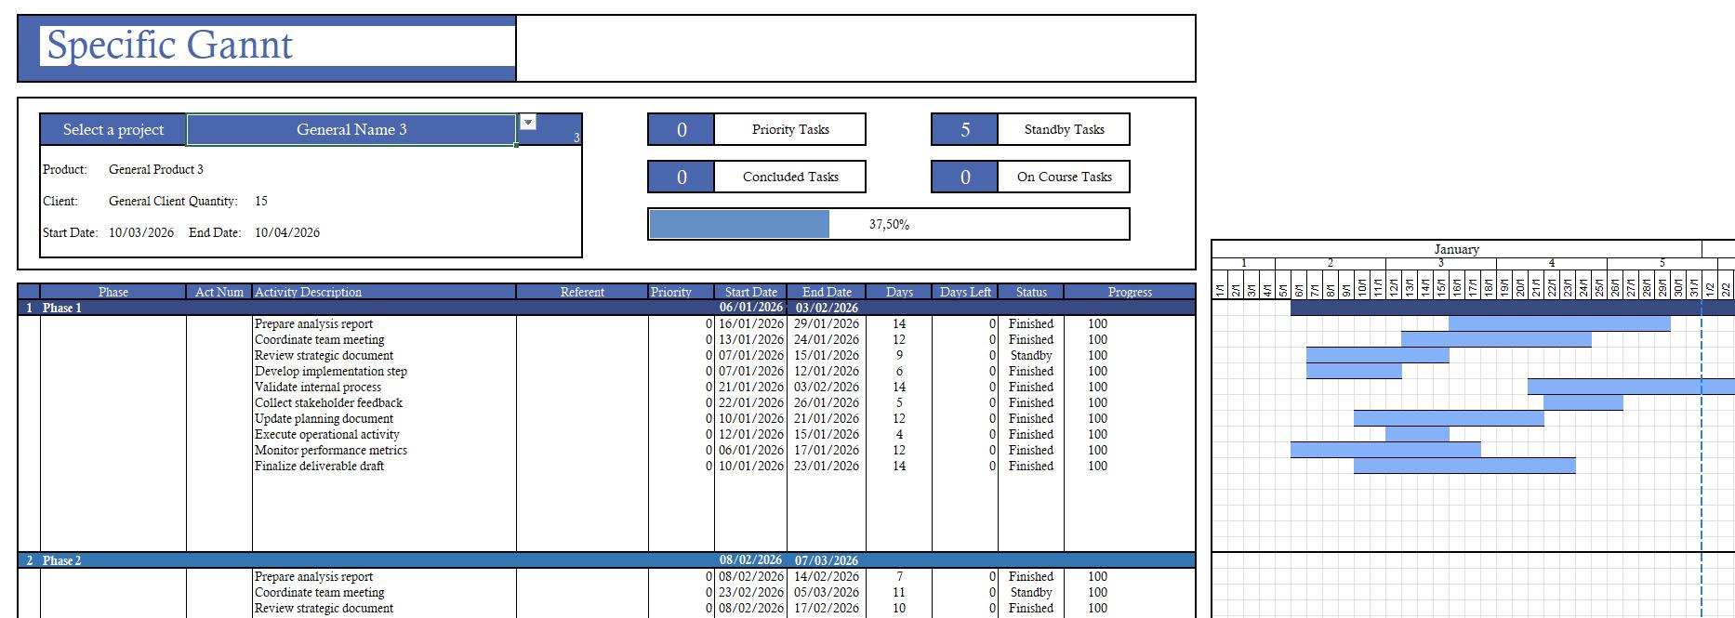Click the 'Select a project' label
Screen dimensions: 1735x618
113,130
